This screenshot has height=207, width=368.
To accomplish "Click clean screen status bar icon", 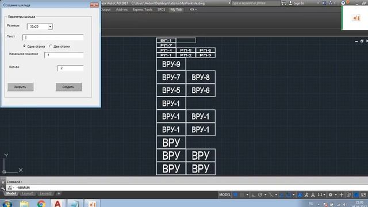I will point(363,194).
